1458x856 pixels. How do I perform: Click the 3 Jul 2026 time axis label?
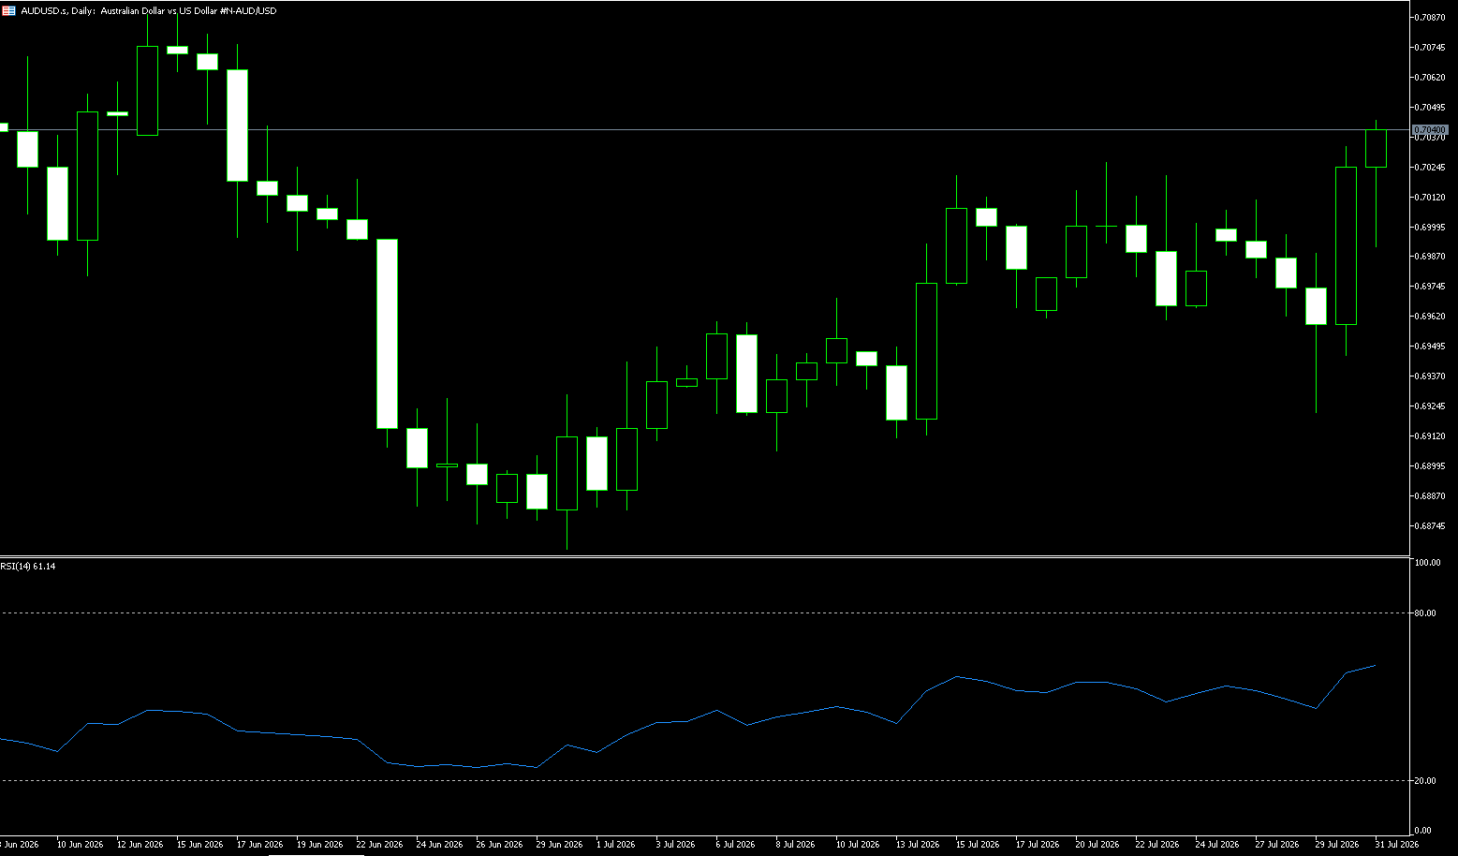pyautogui.click(x=678, y=845)
